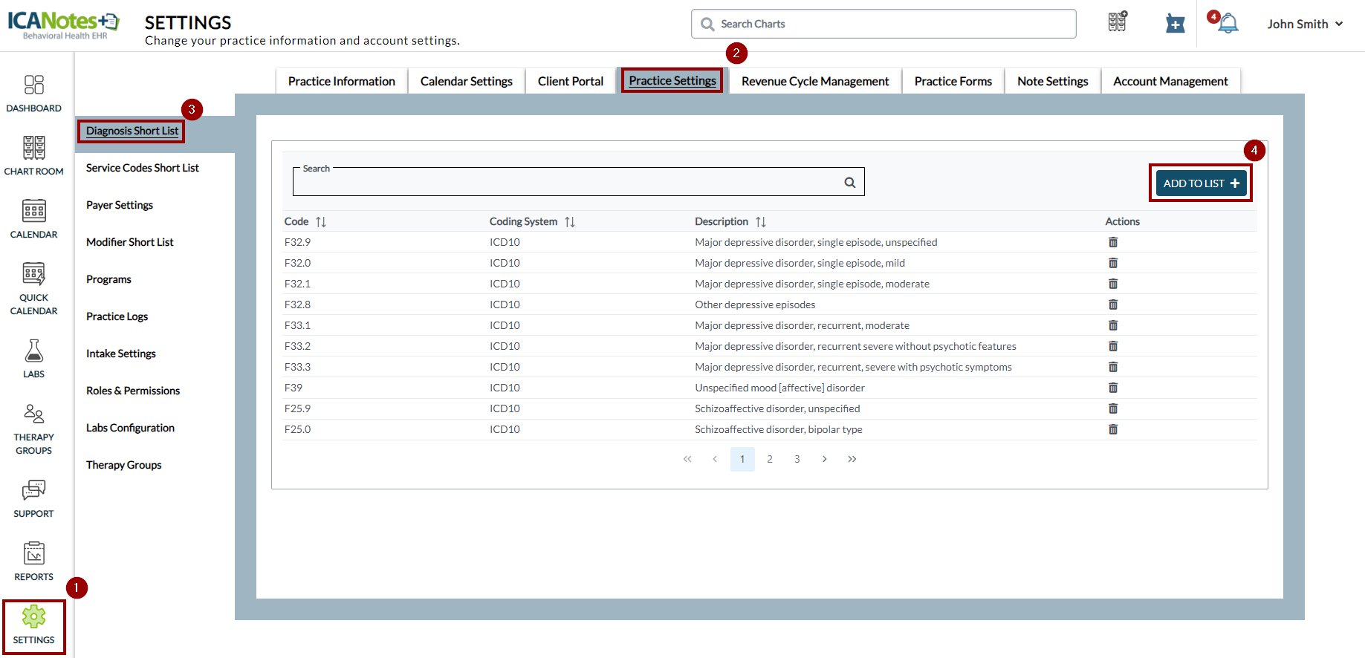This screenshot has width=1365, height=658.
Task: Sort by the Coding System column
Action: pos(570,222)
